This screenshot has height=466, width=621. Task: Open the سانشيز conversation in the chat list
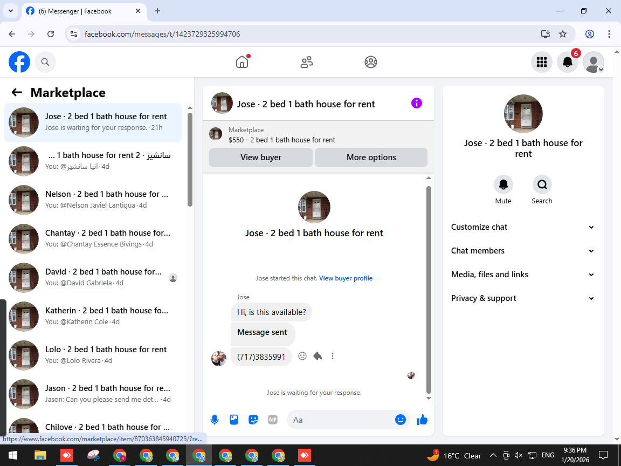coord(93,161)
